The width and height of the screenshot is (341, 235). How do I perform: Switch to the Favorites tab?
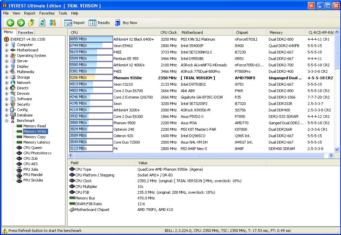point(26,33)
